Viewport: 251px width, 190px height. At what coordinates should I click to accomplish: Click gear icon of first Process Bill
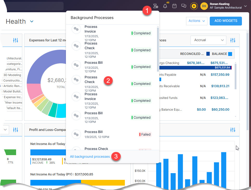(x=76, y=65)
